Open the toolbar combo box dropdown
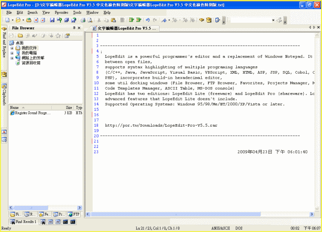322x232 pixels. [x=272, y=20]
